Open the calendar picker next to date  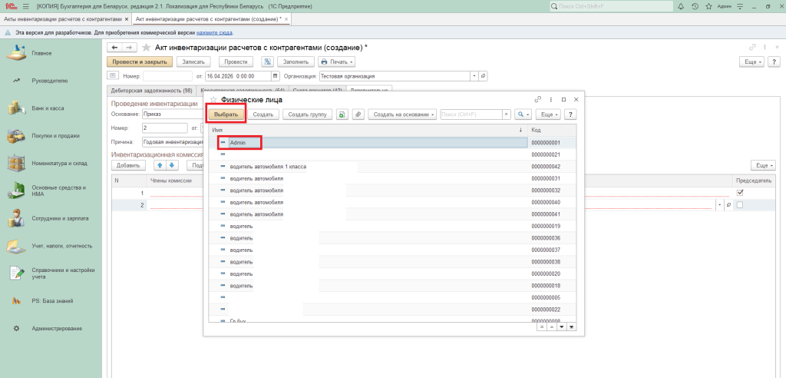click(x=276, y=76)
